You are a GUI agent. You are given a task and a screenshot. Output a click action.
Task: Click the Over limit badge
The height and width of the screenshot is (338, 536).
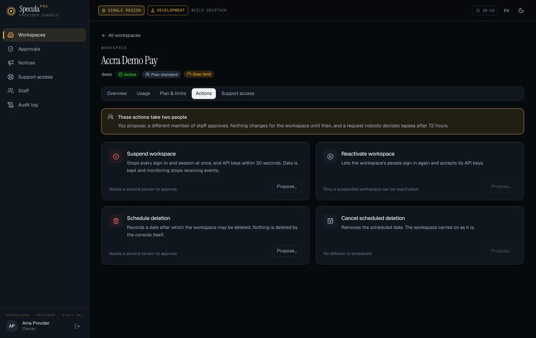(x=199, y=74)
